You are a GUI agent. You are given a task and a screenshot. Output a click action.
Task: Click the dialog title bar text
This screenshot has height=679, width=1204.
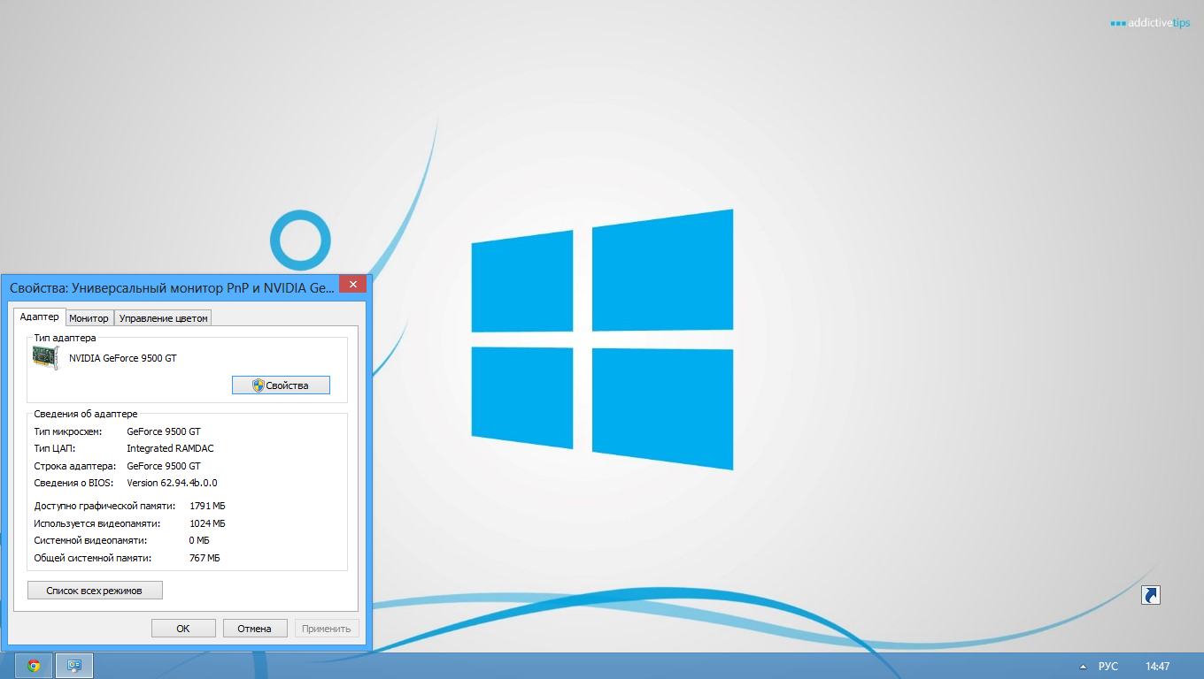coord(173,287)
